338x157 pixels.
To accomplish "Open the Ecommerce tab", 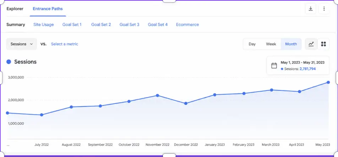I will click(x=187, y=25).
